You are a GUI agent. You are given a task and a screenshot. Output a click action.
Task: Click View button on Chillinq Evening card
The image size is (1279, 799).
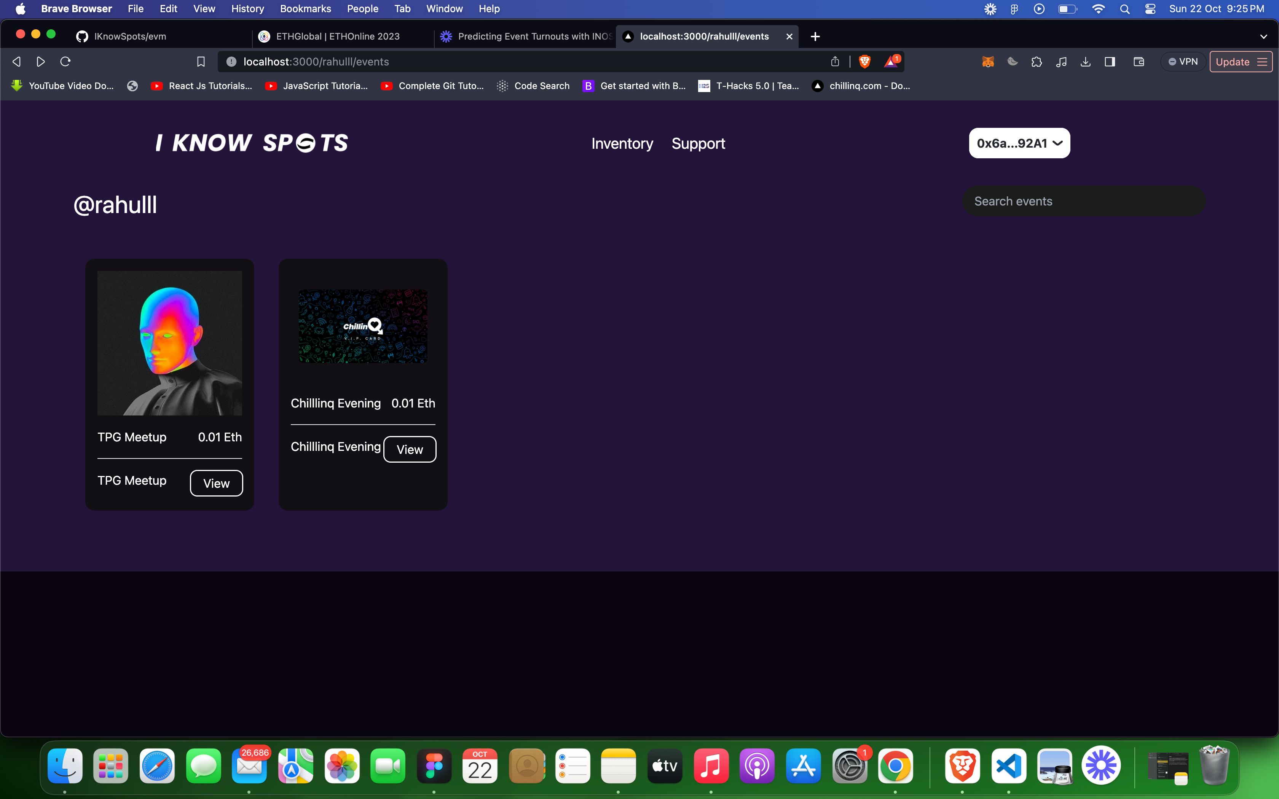click(x=410, y=449)
